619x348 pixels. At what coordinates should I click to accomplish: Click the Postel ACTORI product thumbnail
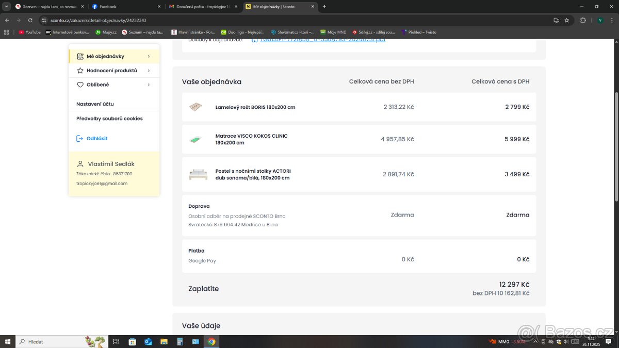click(198, 174)
